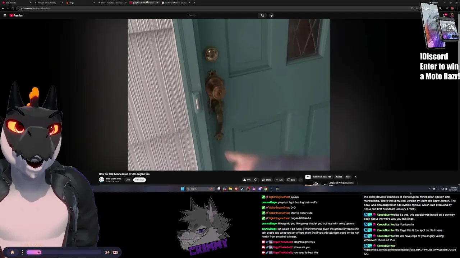
Task: Click the Ask button under the video
Action: (279, 180)
